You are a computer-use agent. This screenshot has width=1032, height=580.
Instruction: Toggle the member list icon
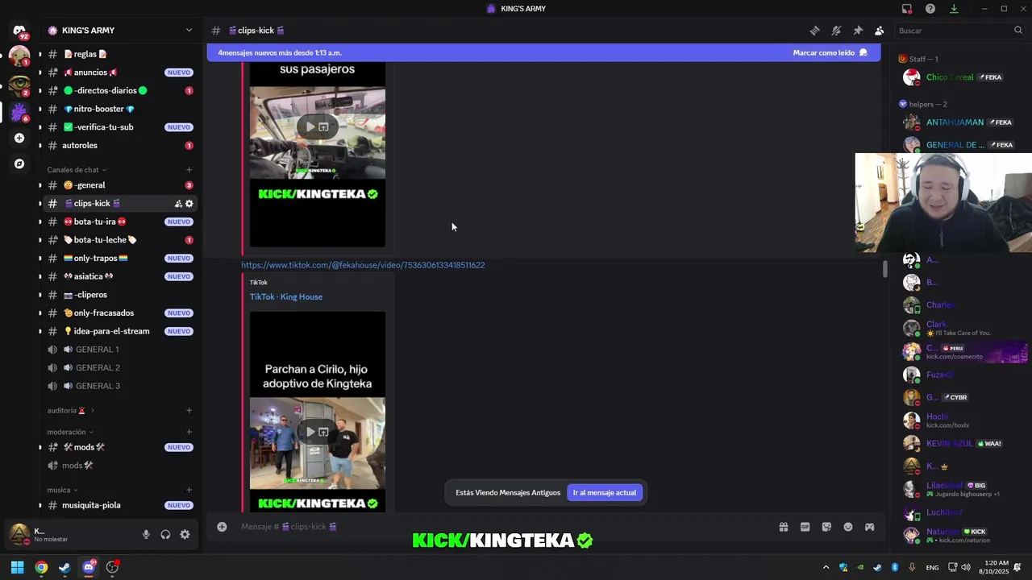coord(879,31)
